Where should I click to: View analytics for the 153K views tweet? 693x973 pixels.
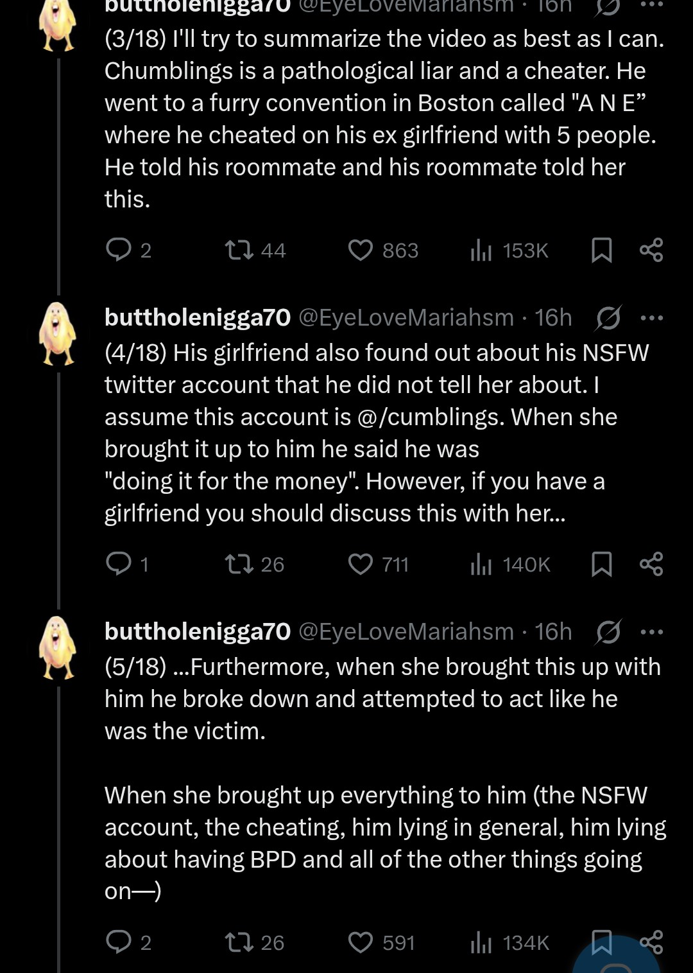pyautogui.click(x=481, y=250)
